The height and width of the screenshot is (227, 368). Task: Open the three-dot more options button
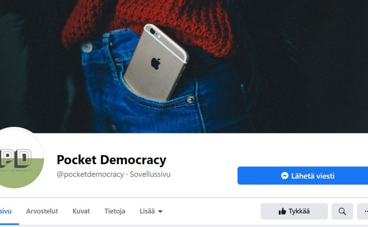[x=363, y=211]
